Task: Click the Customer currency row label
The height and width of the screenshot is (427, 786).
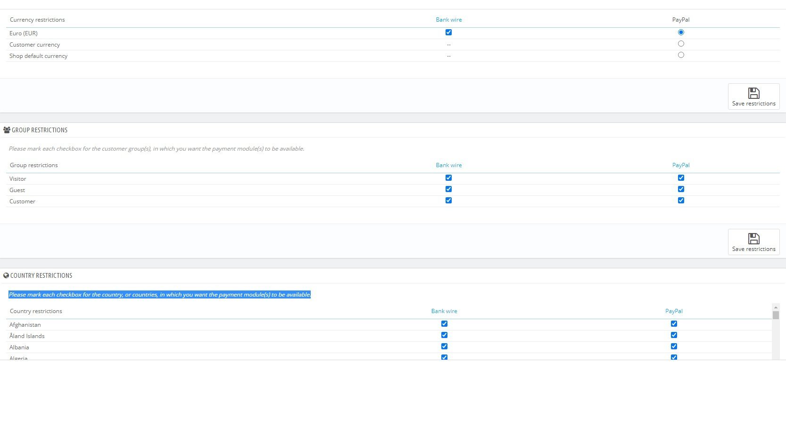Action: click(x=34, y=45)
